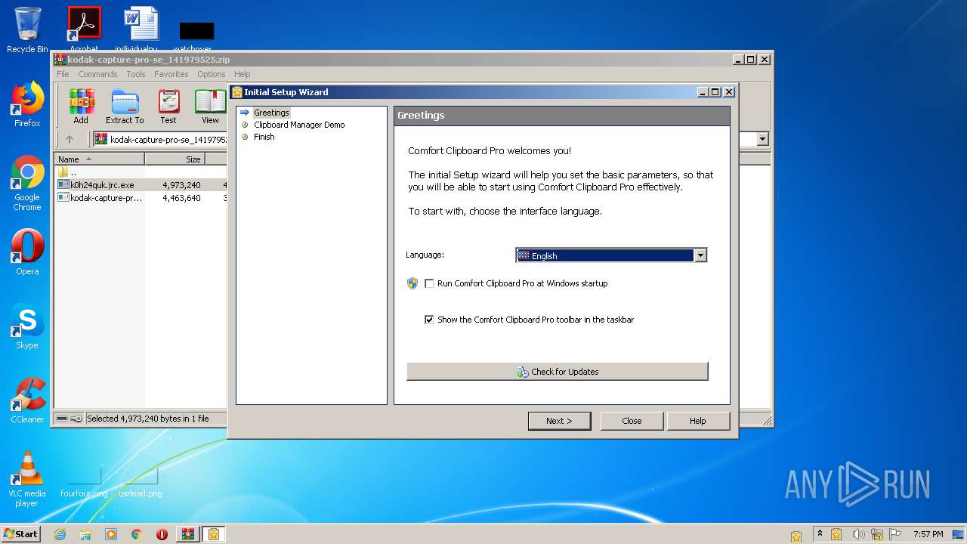Open the Help menu in WinRAR
Screen dimensions: 967x544
(242, 74)
